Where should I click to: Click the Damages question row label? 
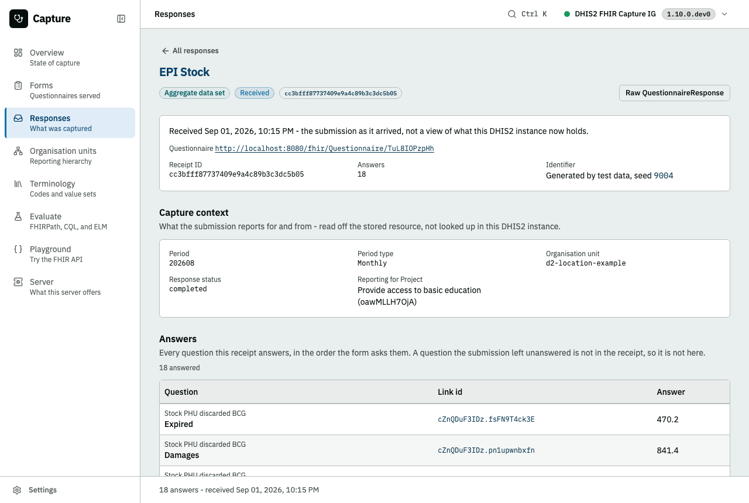point(182,455)
